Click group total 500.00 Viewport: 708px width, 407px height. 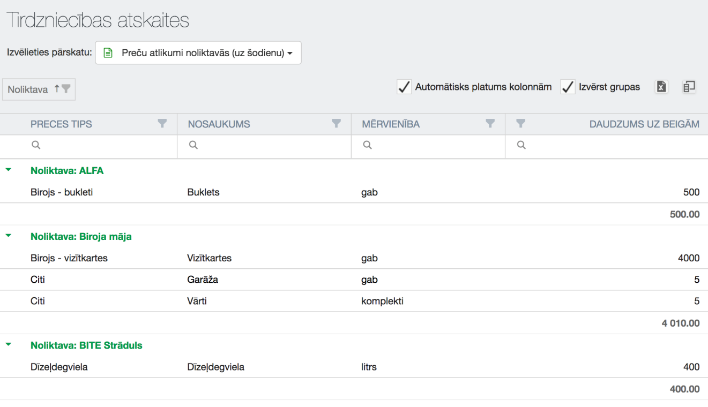pyautogui.click(x=685, y=214)
